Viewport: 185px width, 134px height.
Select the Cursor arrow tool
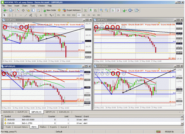coord(4,15)
